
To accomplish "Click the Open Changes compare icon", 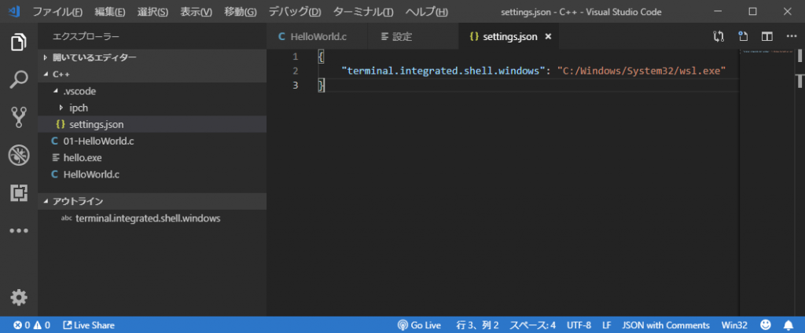I will [x=719, y=36].
